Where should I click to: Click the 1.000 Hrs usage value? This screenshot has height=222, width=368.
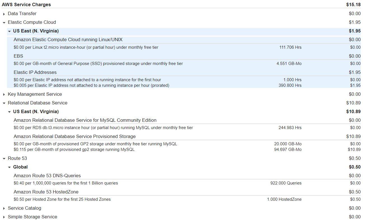pos(292,80)
